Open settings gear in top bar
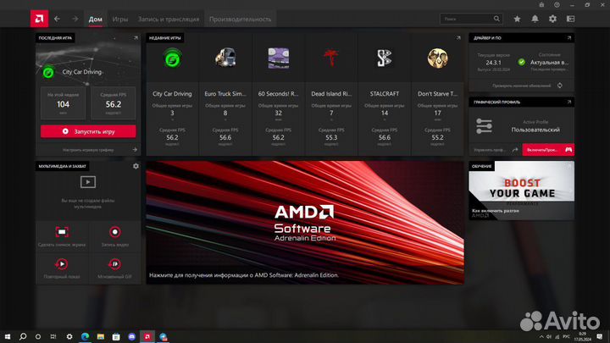The width and height of the screenshot is (610, 343). 552,19
